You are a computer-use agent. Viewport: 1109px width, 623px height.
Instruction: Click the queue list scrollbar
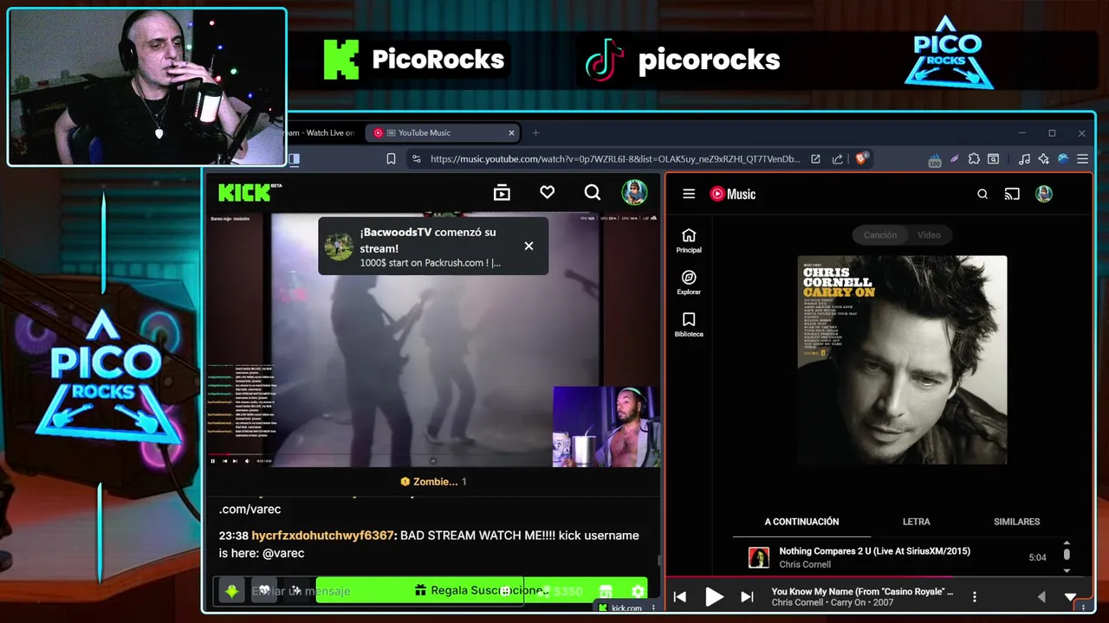point(1067,554)
